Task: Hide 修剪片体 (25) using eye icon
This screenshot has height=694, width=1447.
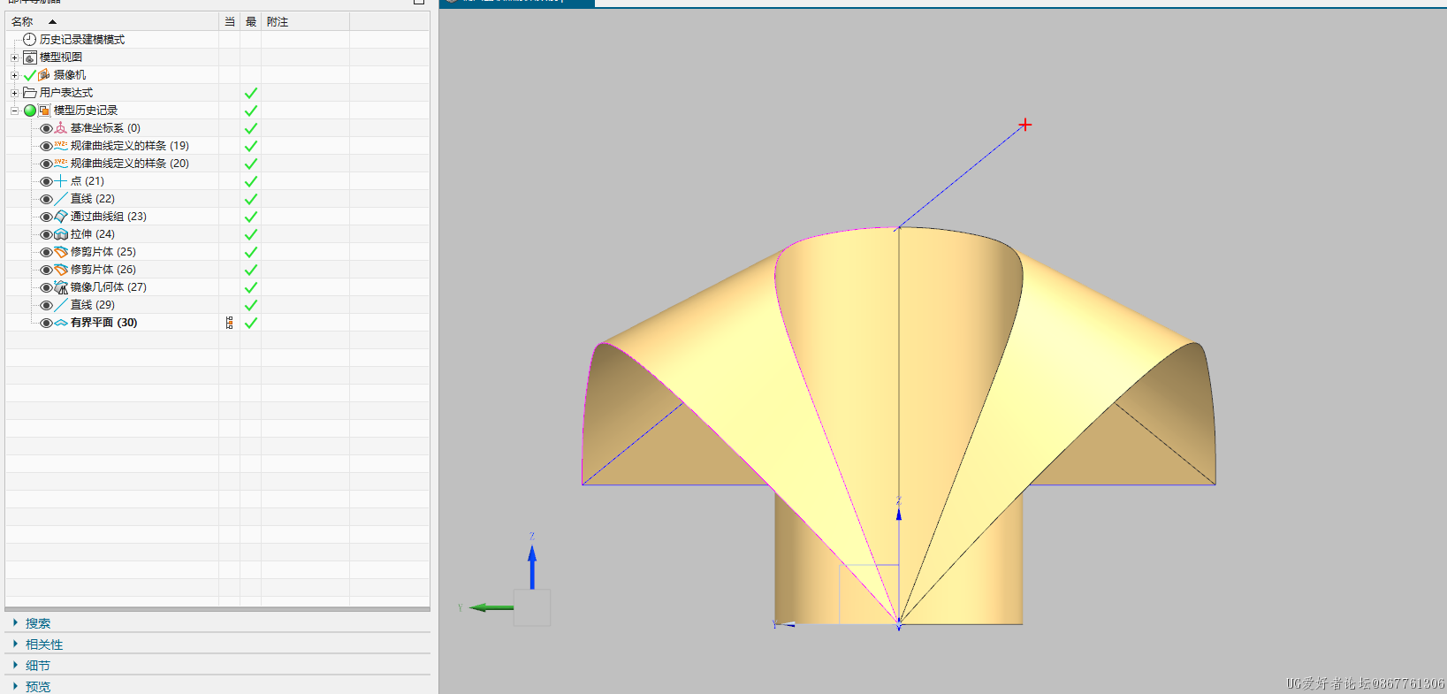Action: tap(46, 252)
